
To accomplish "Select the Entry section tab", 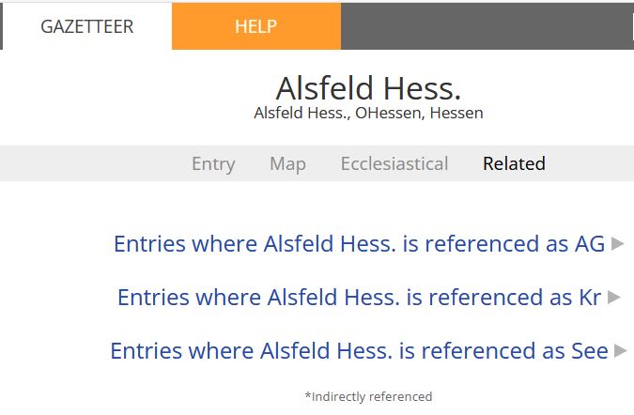I will click(x=213, y=163).
